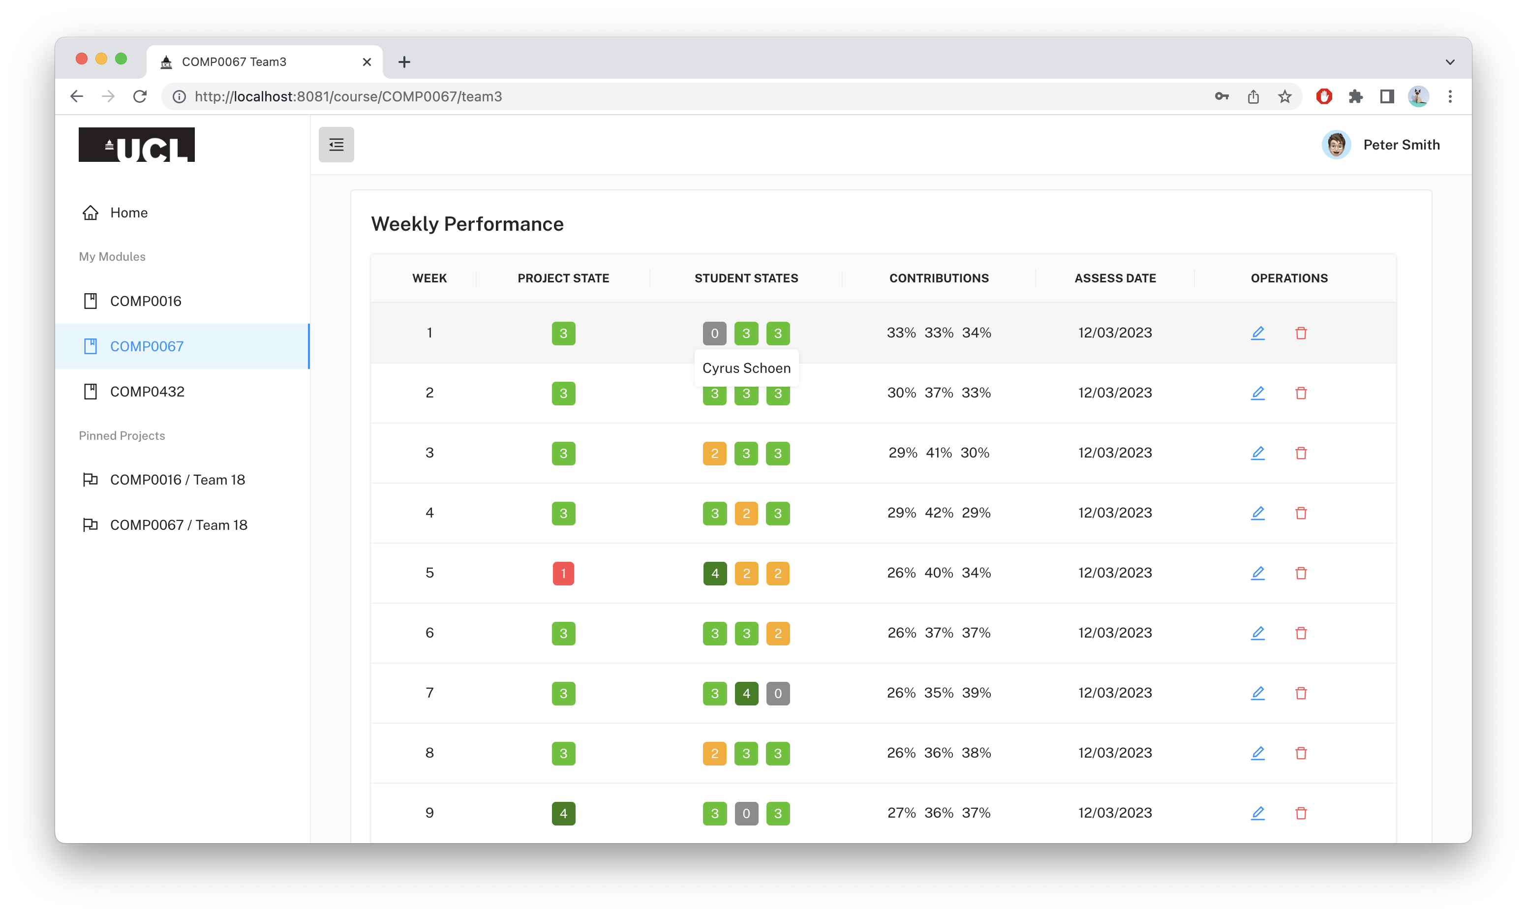Edit the week 1 performance record
1527x916 pixels.
1257,334
